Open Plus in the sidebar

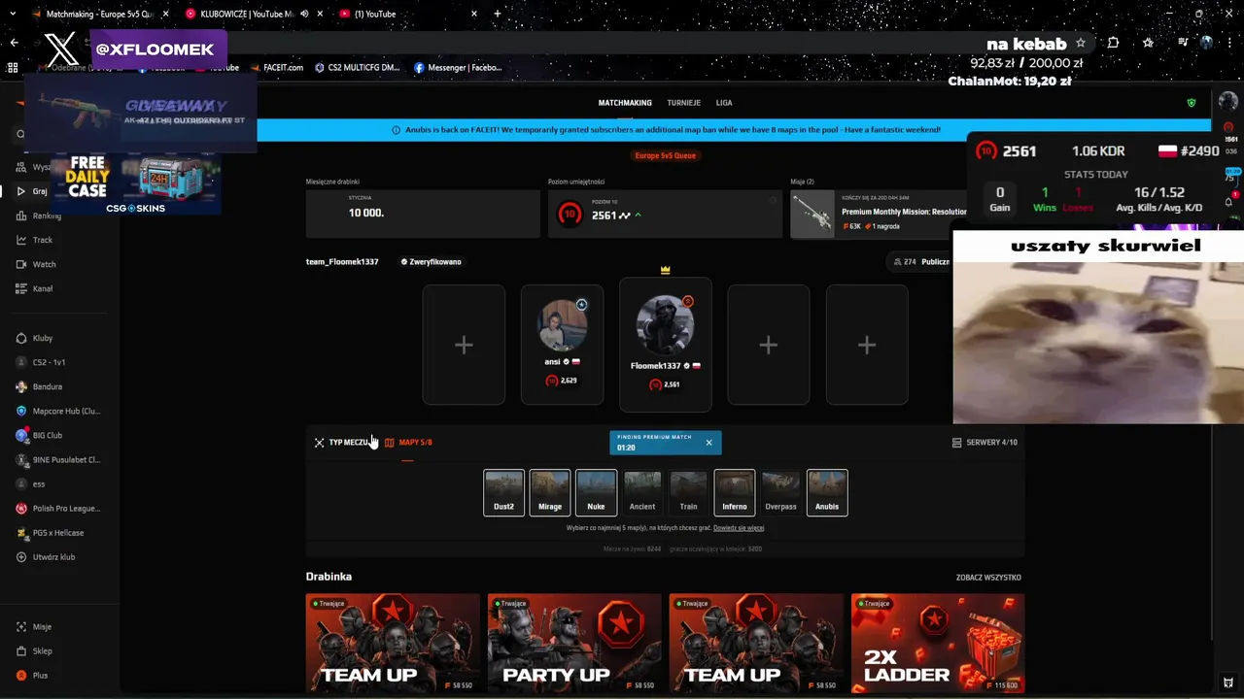click(40, 676)
